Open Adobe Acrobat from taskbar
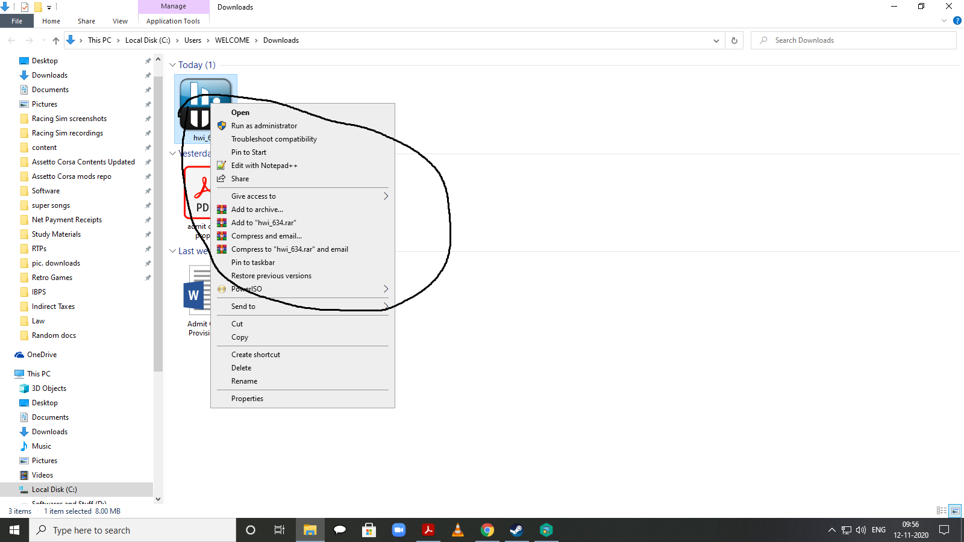The height and width of the screenshot is (542, 964). point(428,530)
